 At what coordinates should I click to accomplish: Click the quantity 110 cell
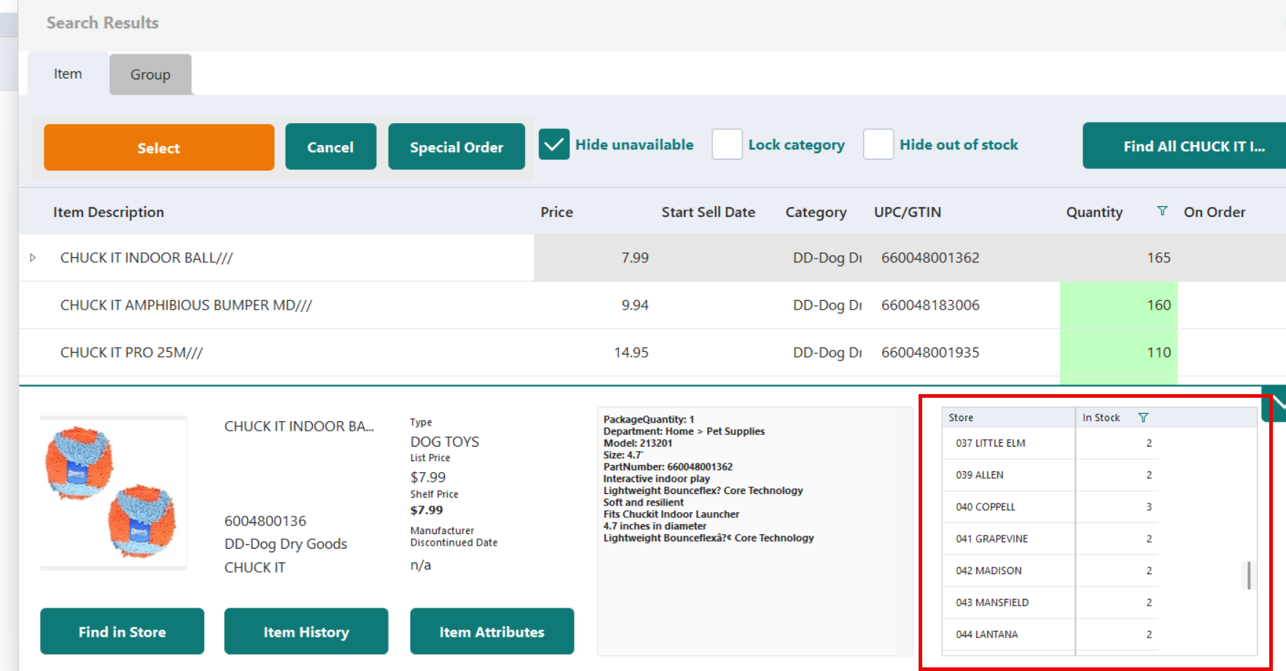[1118, 353]
